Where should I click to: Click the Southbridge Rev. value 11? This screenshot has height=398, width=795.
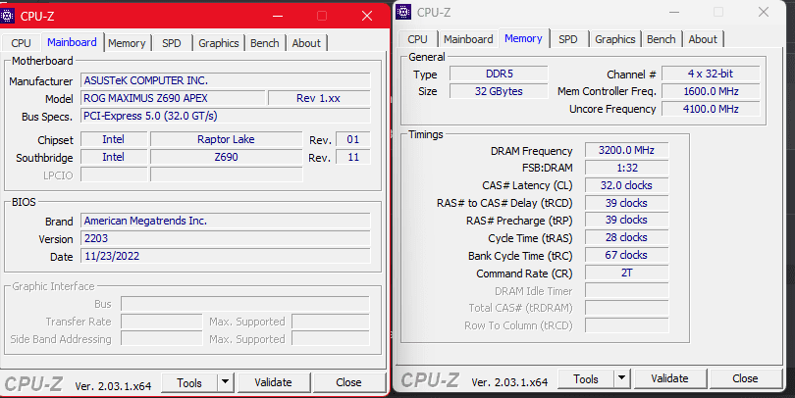pos(353,157)
